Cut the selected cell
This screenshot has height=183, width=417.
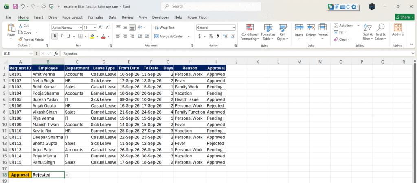pyautogui.click(x=24, y=26)
